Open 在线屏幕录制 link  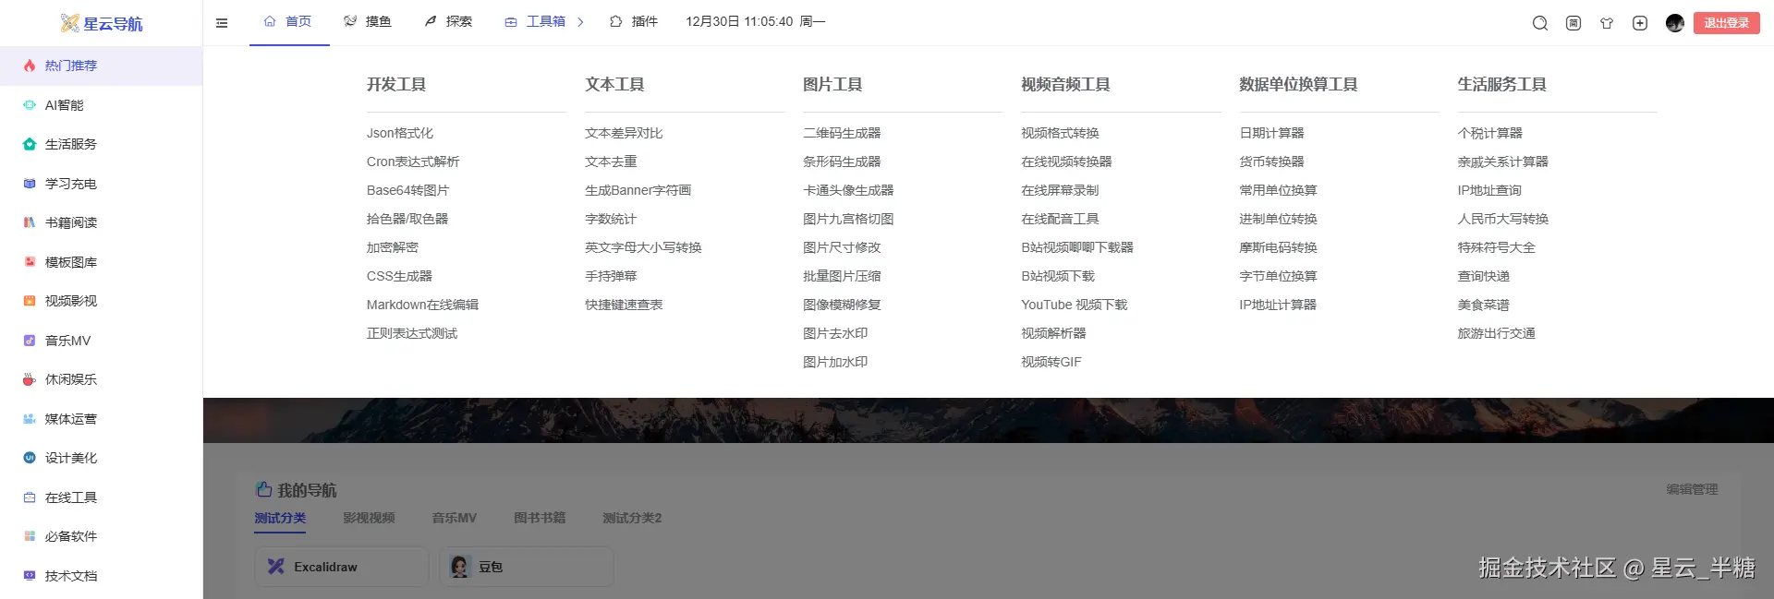pyautogui.click(x=1060, y=191)
